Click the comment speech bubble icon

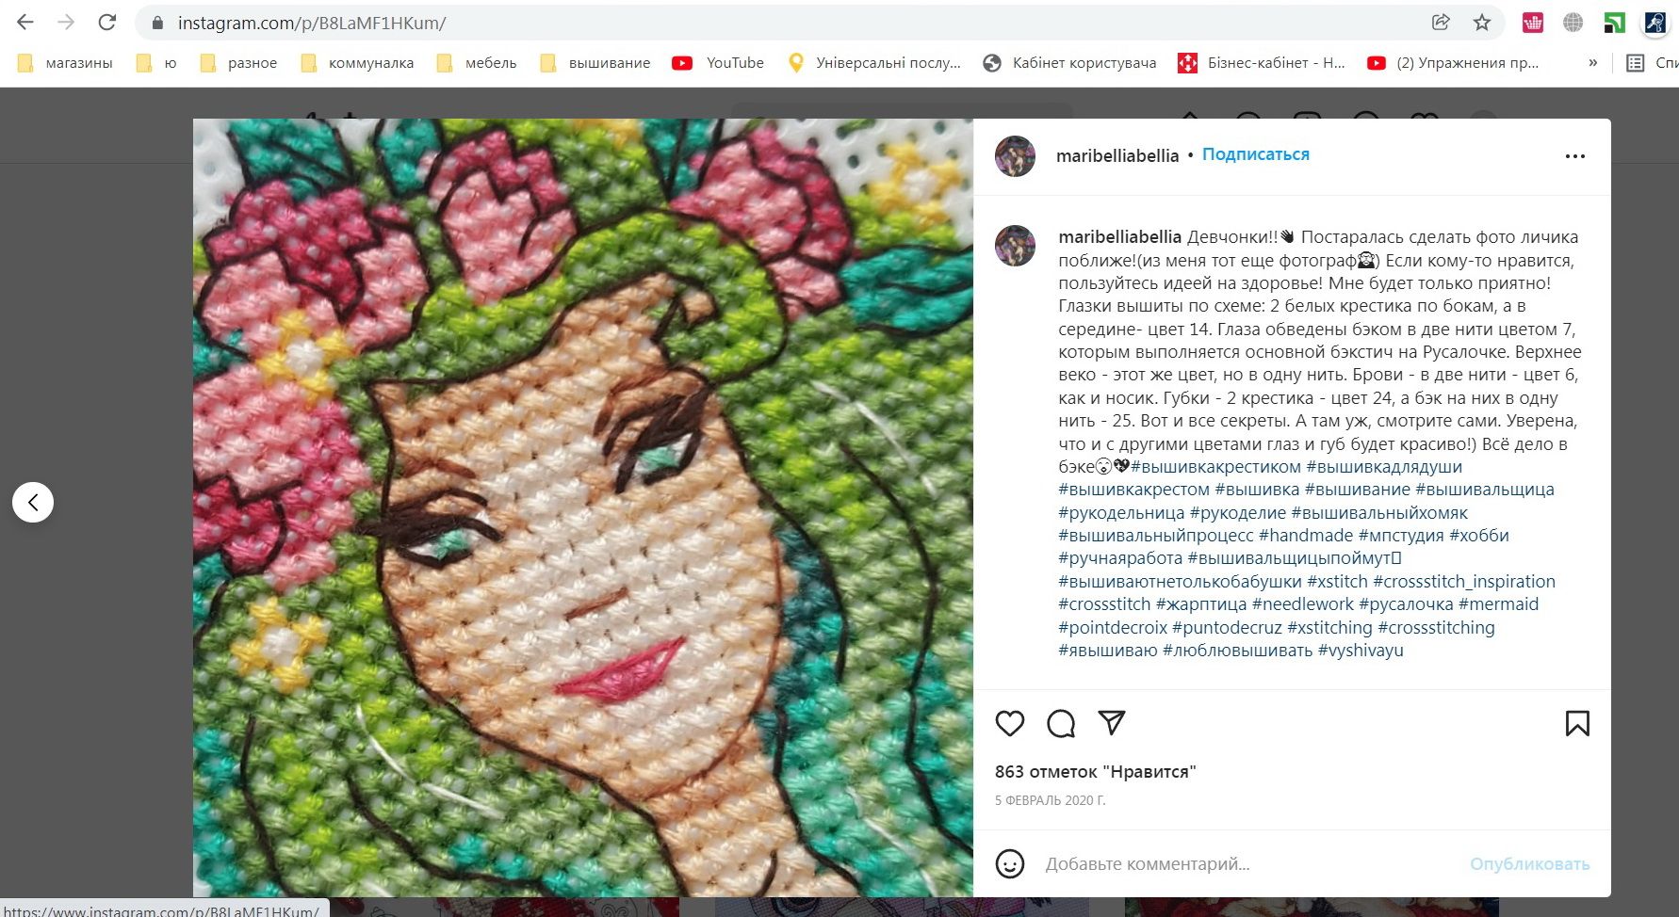[x=1061, y=723]
